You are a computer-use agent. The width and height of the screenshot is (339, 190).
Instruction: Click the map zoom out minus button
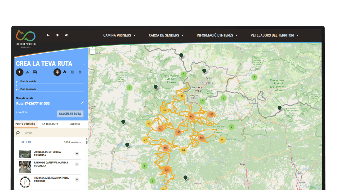point(92,52)
